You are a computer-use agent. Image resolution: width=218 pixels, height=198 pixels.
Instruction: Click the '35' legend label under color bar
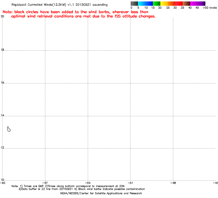point(182,8)
